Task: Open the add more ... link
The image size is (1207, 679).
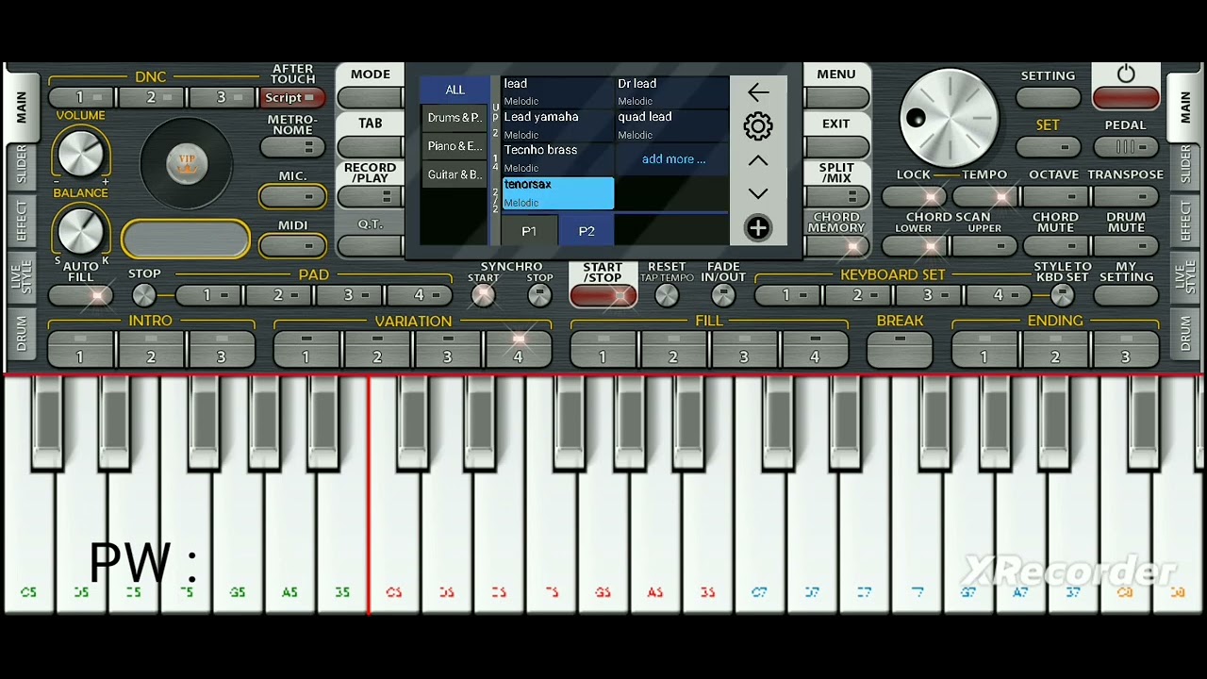Action: tap(673, 159)
